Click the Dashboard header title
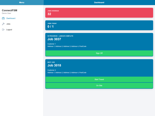The height and width of the screenshot is (116, 155). coord(99,3)
